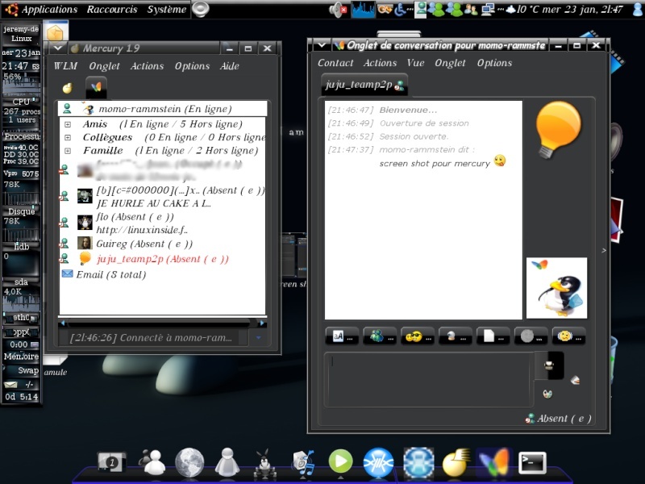Open the emoticons picker with sunglasses smiley
The height and width of the screenshot is (484, 645).
pos(418,336)
